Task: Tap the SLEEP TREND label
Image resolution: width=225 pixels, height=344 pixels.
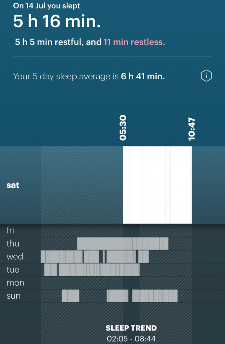Action: click(x=131, y=328)
